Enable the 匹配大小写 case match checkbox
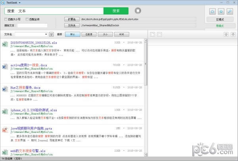This screenshot has height=161, width=238. 6,19
